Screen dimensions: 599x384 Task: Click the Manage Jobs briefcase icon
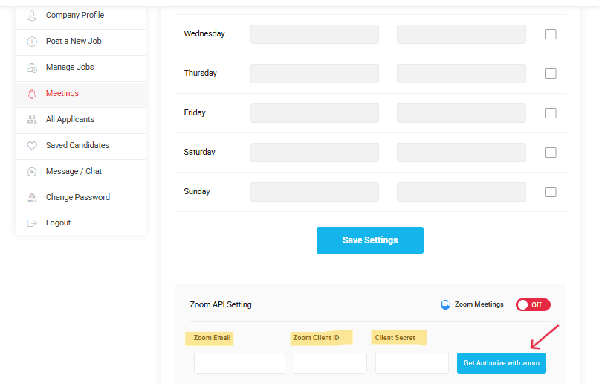[32, 68]
